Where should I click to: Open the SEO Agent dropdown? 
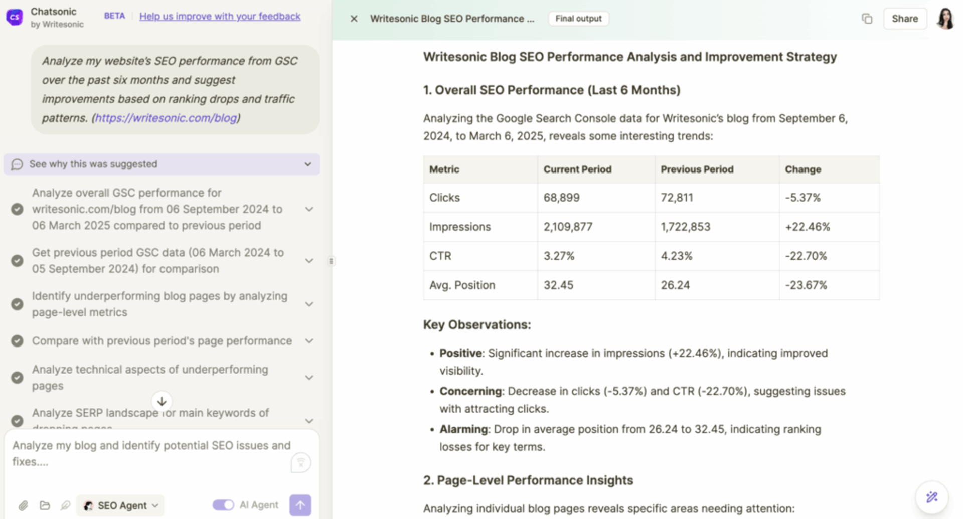tap(120, 505)
